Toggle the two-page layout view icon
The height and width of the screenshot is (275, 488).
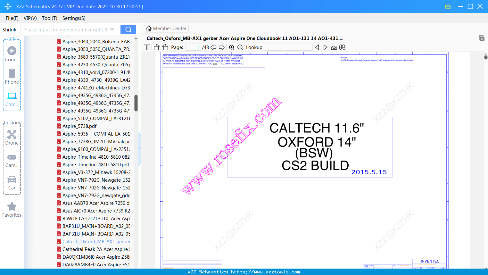147,47
